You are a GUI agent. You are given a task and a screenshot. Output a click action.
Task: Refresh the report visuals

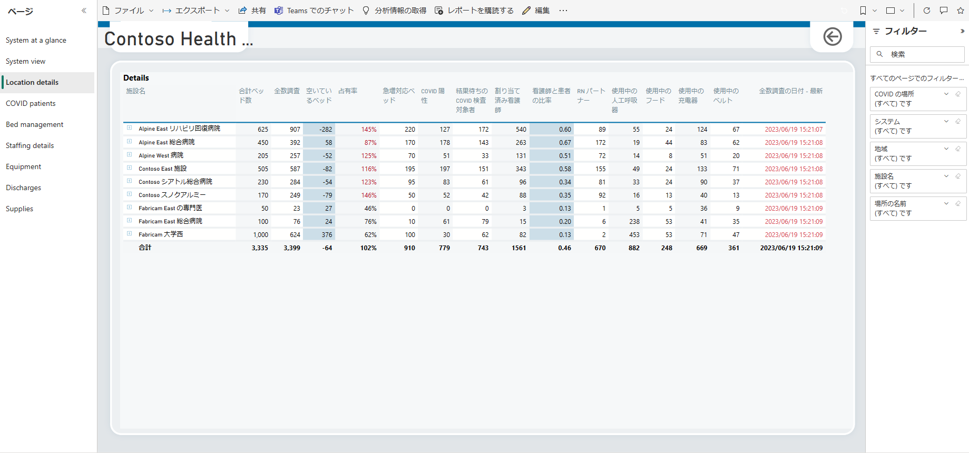tap(927, 11)
